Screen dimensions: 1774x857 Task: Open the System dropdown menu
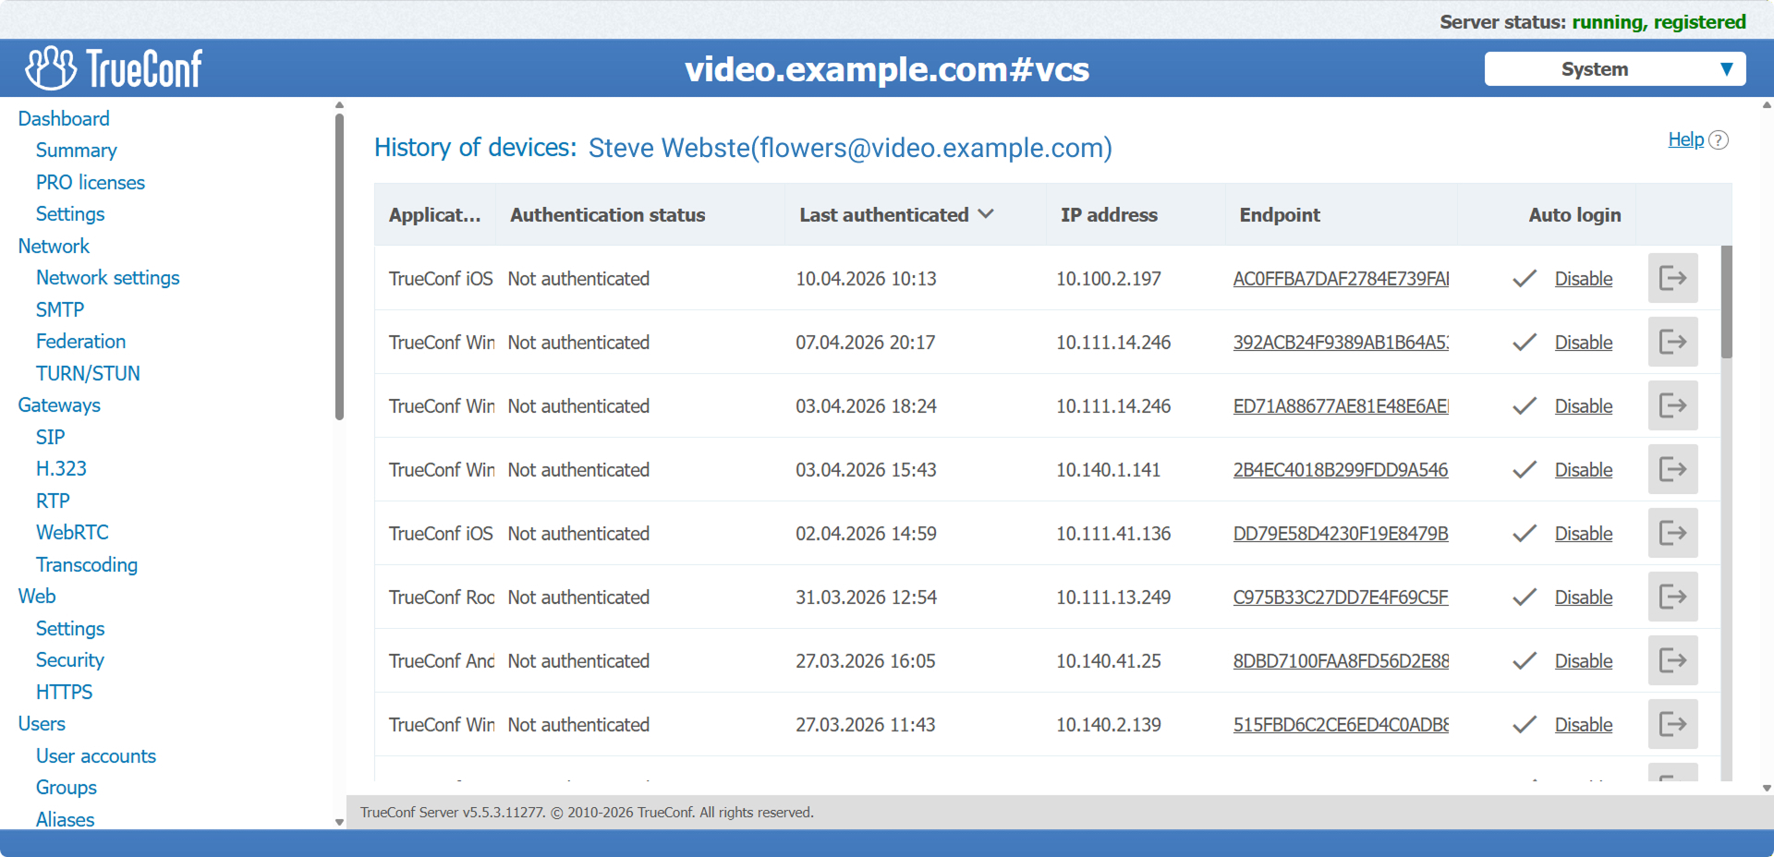(1614, 69)
